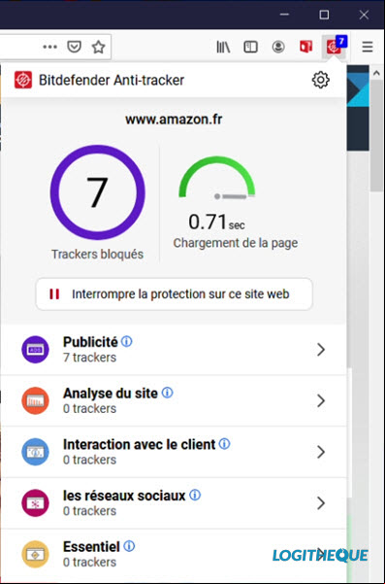
Task: Open the Firefox Library icon
Action: tap(223, 47)
